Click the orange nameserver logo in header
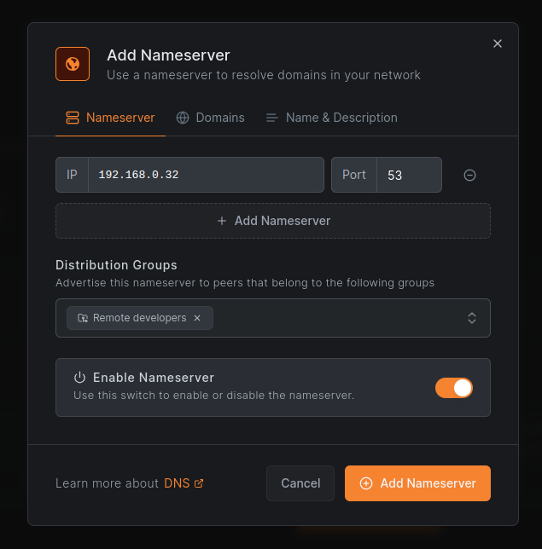The height and width of the screenshot is (549, 542). tap(73, 64)
